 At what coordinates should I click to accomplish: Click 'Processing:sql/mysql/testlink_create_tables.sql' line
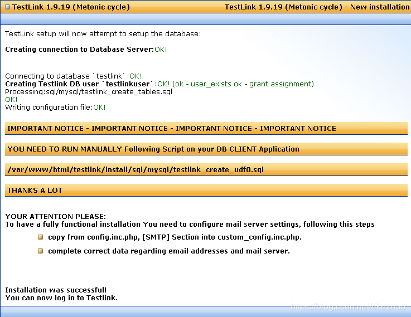tap(89, 92)
